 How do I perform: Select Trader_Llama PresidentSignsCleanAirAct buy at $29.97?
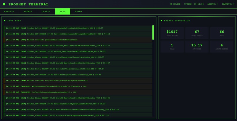(x=78, y=57)
